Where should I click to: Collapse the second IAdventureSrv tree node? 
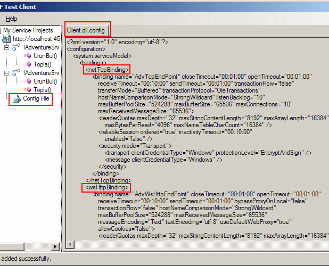tap(7, 73)
